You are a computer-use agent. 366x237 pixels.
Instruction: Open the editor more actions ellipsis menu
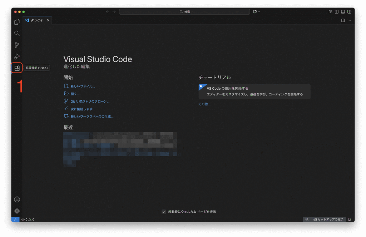349,20
